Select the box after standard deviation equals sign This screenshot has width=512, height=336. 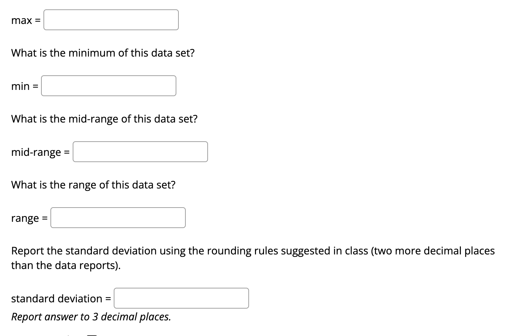[x=181, y=298]
